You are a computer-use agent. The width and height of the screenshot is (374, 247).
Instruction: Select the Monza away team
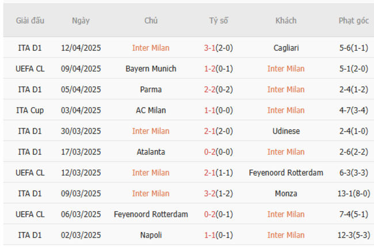click(x=286, y=193)
